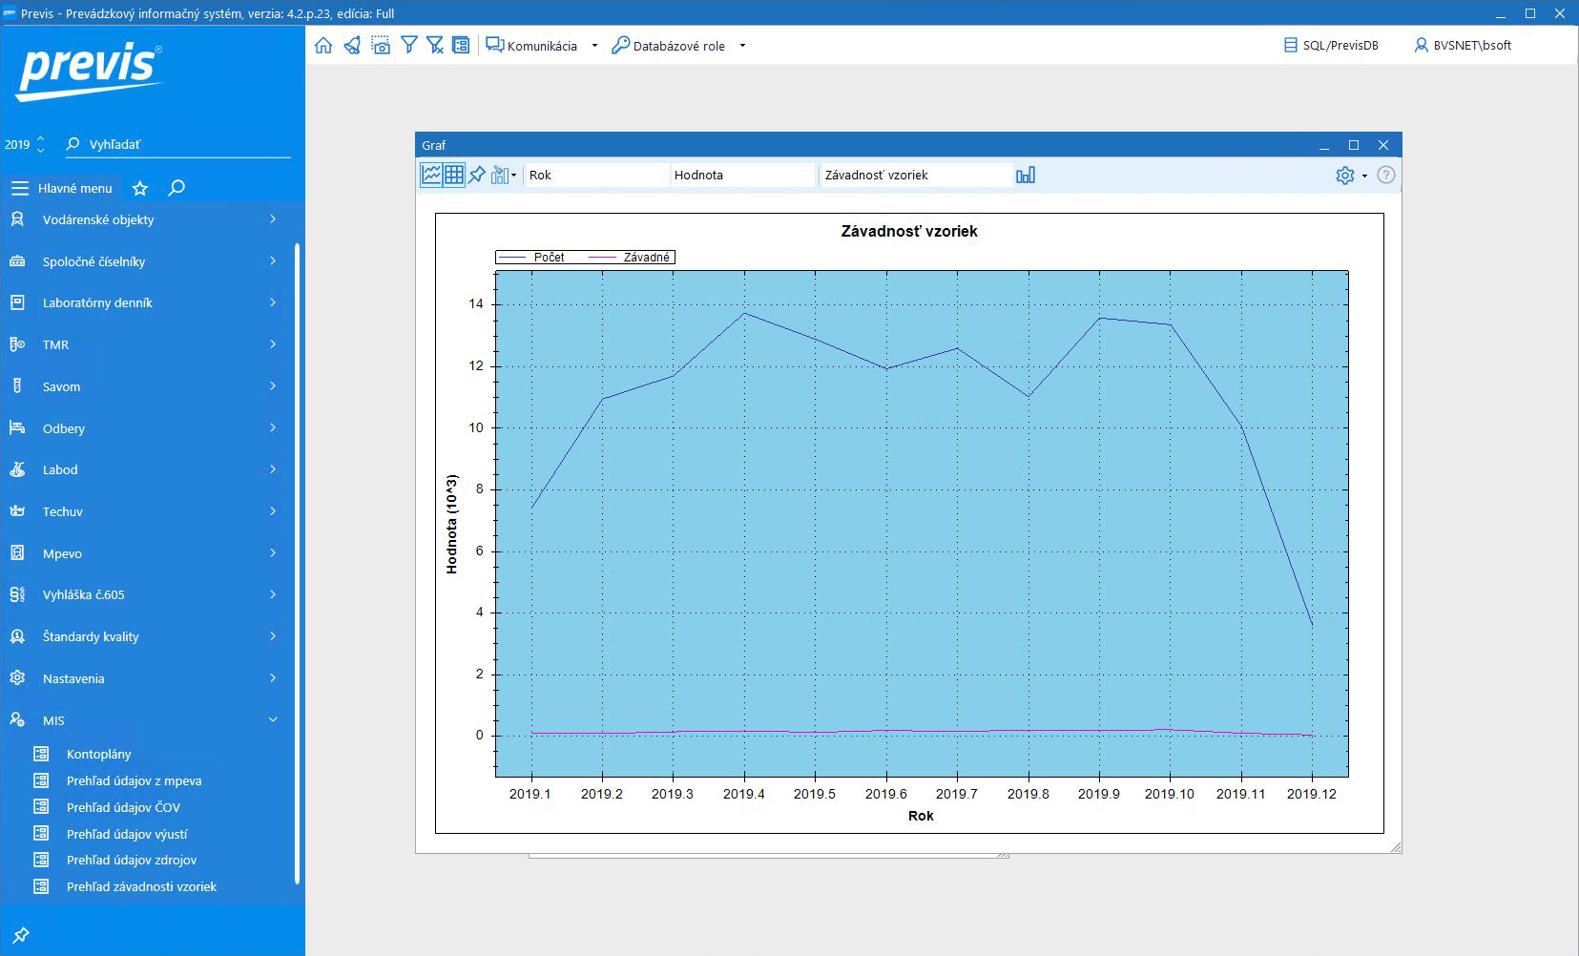The height and width of the screenshot is (956, 1579).
Task: Click the Štandardy kvality icon
Action: tap(17, 636)
